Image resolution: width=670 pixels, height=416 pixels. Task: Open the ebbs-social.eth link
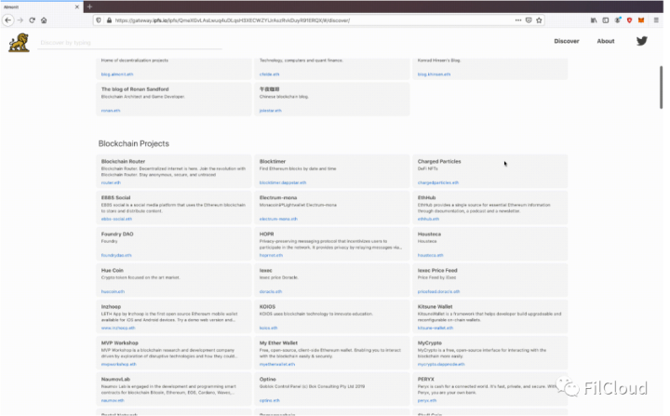point(116,219)
